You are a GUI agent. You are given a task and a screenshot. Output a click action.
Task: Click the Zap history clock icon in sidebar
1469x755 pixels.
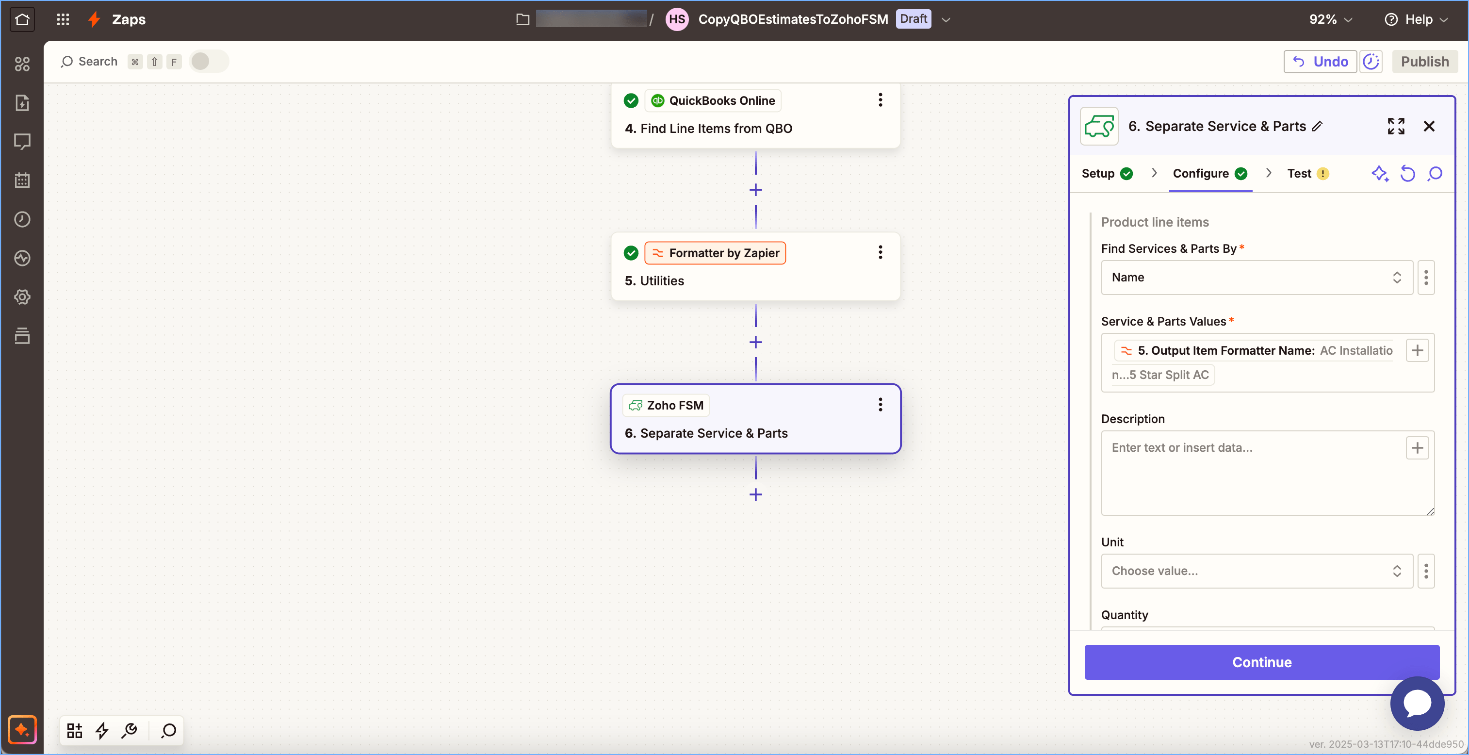pos(22,219)
